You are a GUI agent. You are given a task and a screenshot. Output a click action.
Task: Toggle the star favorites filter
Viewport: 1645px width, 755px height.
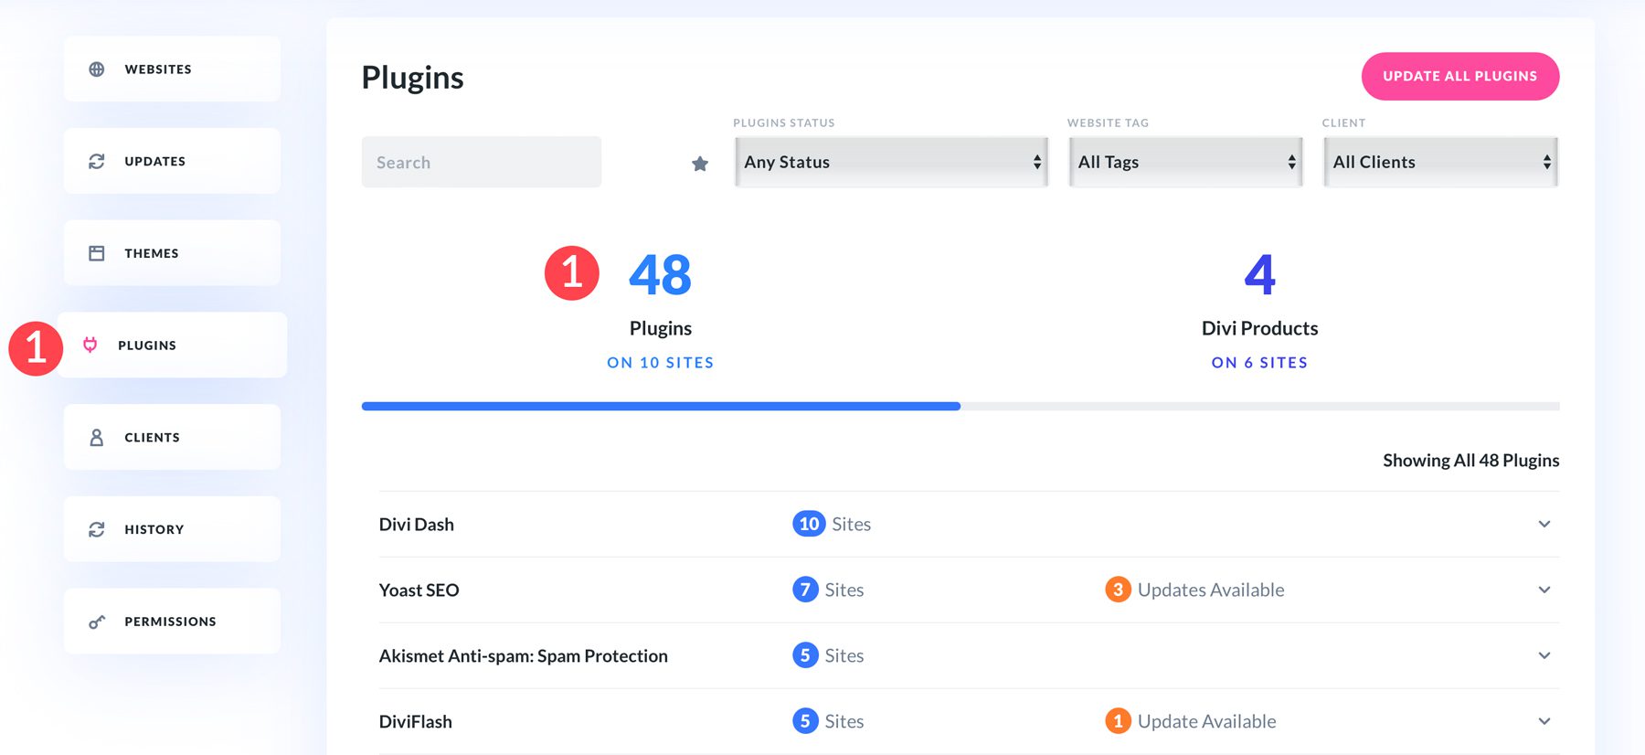coord(700,164)
